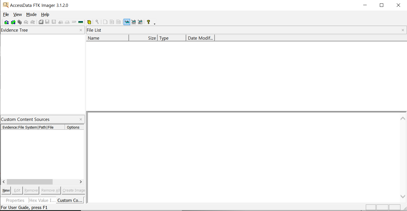Select the Create Disk Image icon
The height and width of the screenshot is (211, 407).
[41, 22]
